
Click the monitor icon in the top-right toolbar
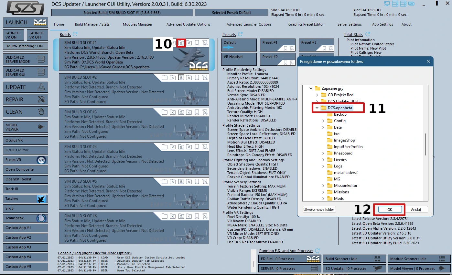tap(387, 4)
